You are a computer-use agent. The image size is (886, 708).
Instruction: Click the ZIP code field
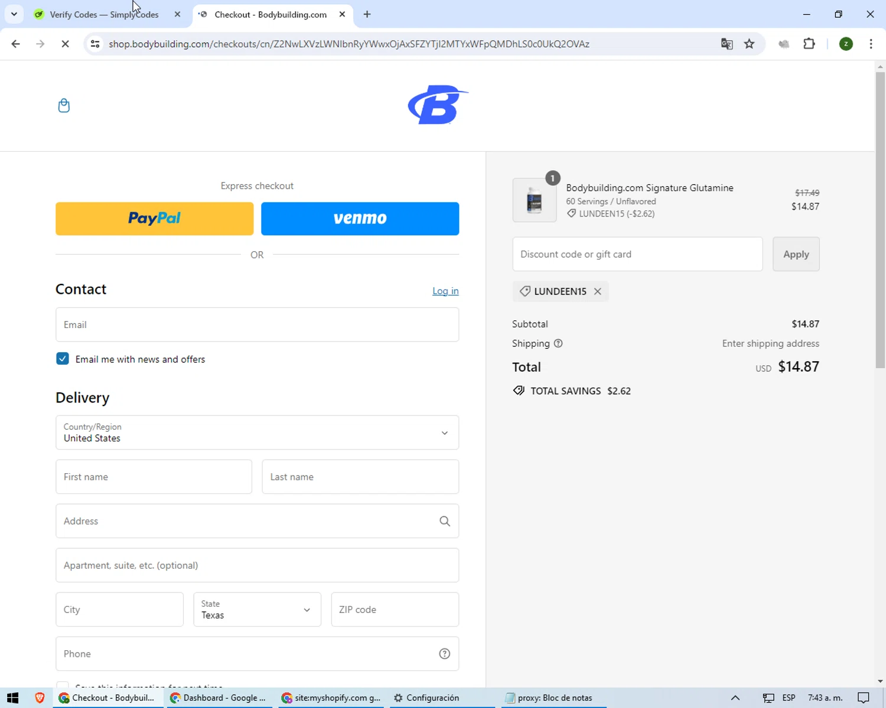point(395,609)
